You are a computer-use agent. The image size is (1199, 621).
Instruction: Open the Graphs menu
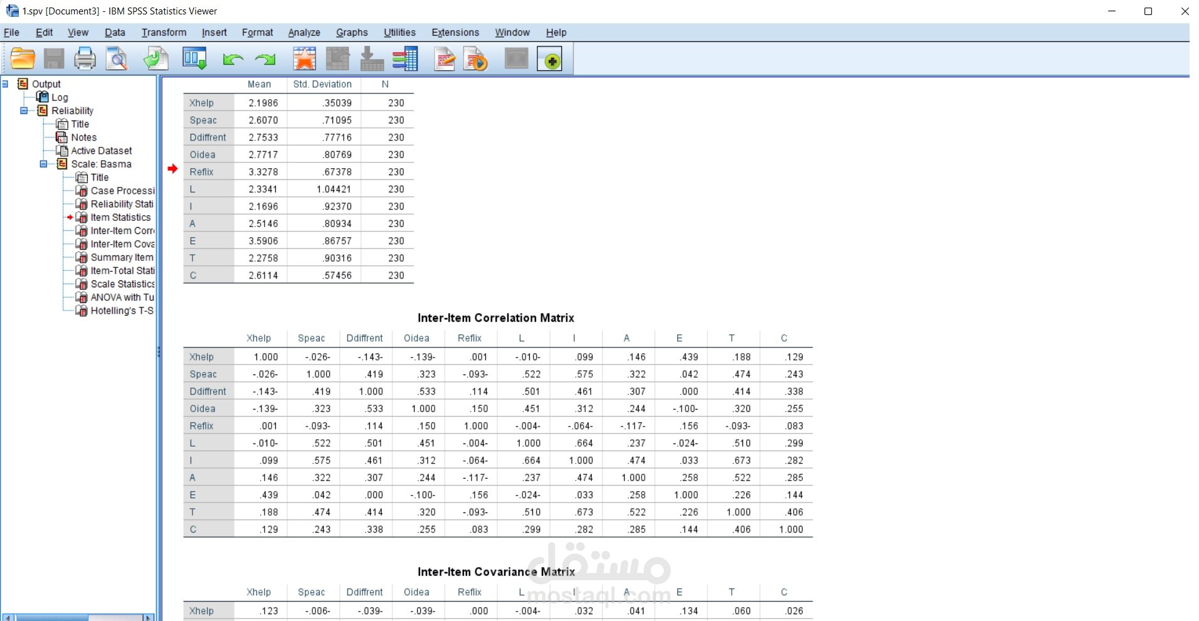tap(352, 33)
